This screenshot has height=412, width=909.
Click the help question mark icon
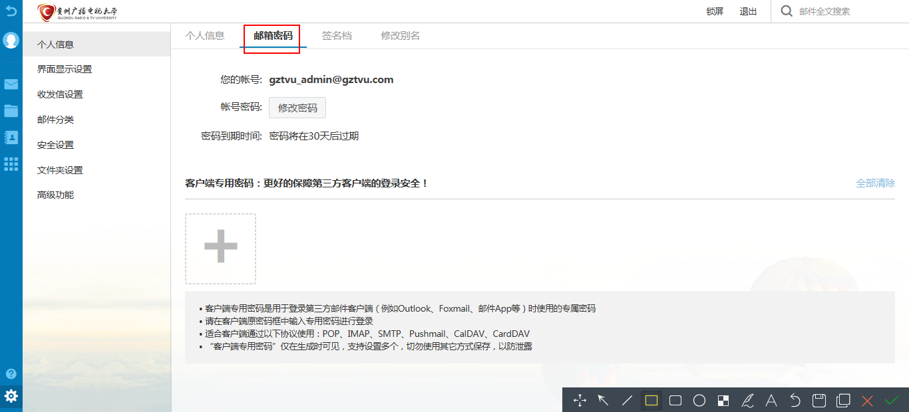11,373
